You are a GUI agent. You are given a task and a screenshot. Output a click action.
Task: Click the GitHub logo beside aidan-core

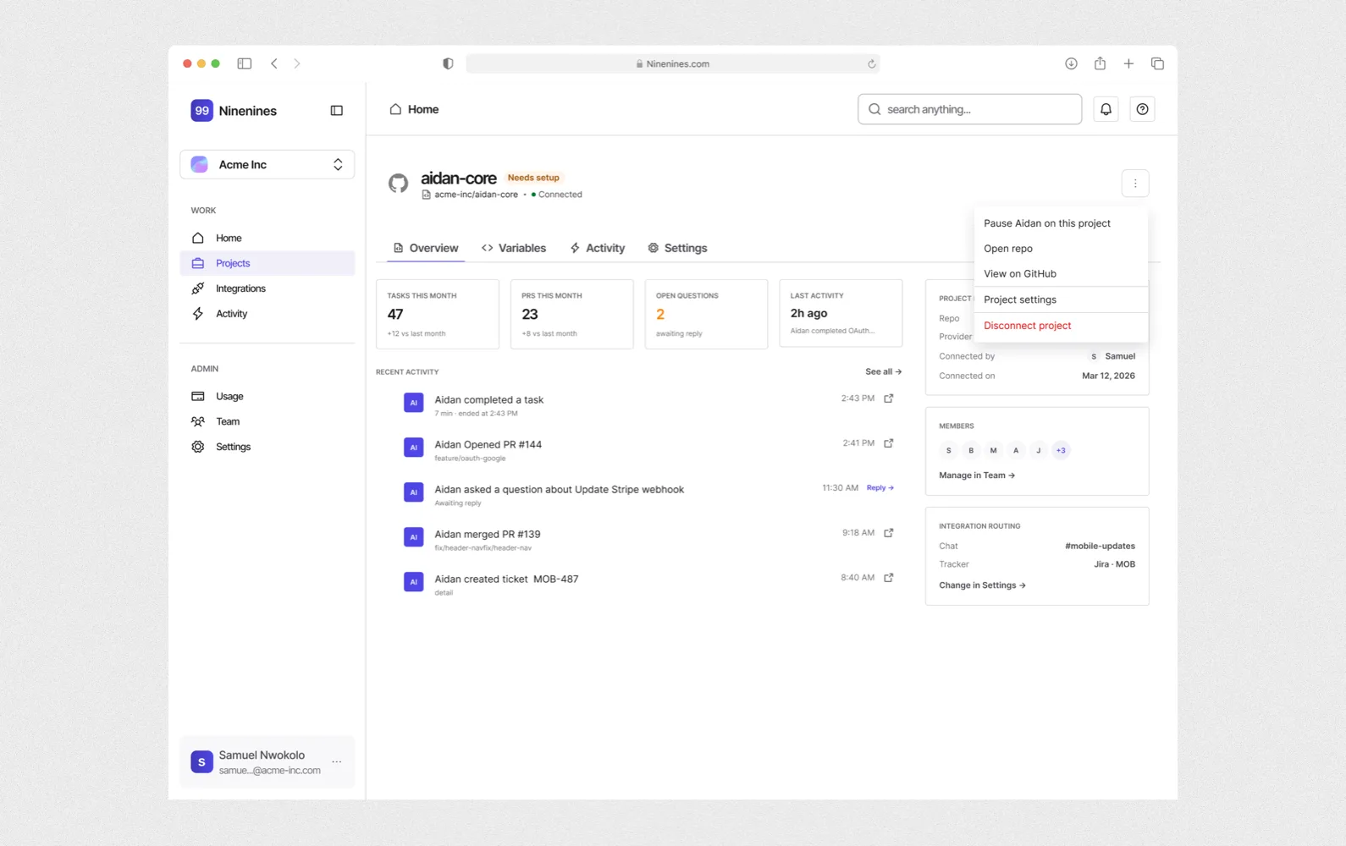click(398, 183)
